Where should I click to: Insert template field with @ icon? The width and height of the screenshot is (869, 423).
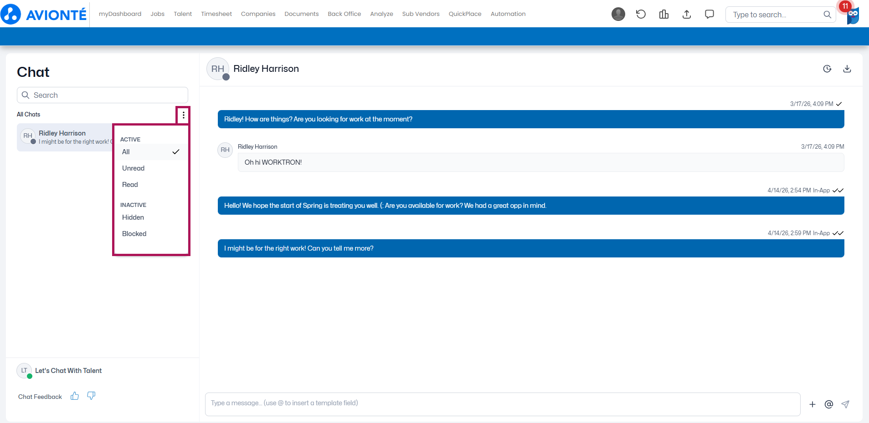829,404
